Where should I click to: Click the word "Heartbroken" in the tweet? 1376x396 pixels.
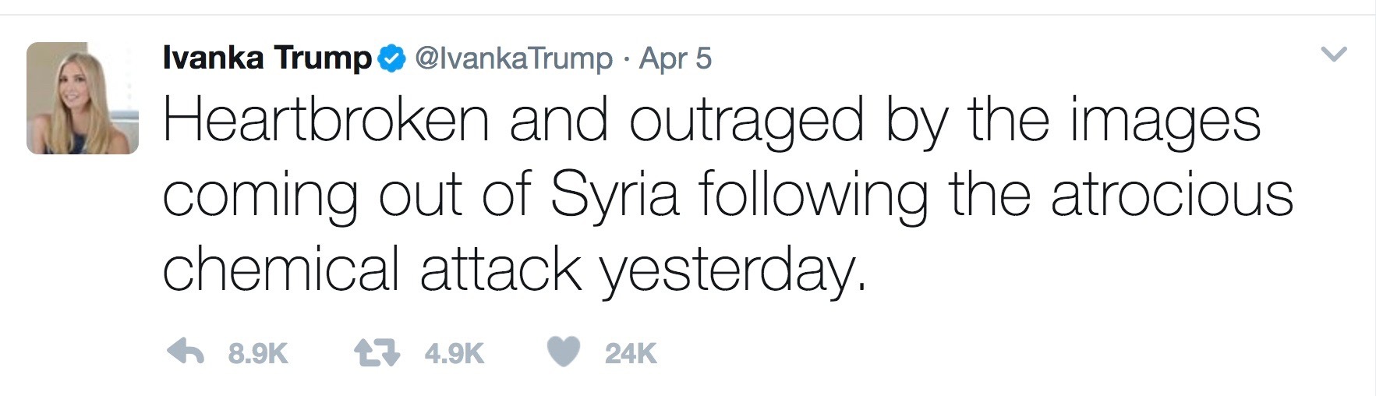(326, 122)
